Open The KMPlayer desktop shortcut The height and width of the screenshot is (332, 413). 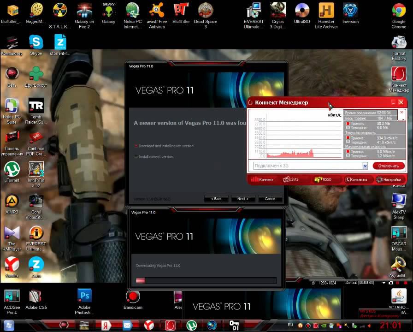point(12,238)
